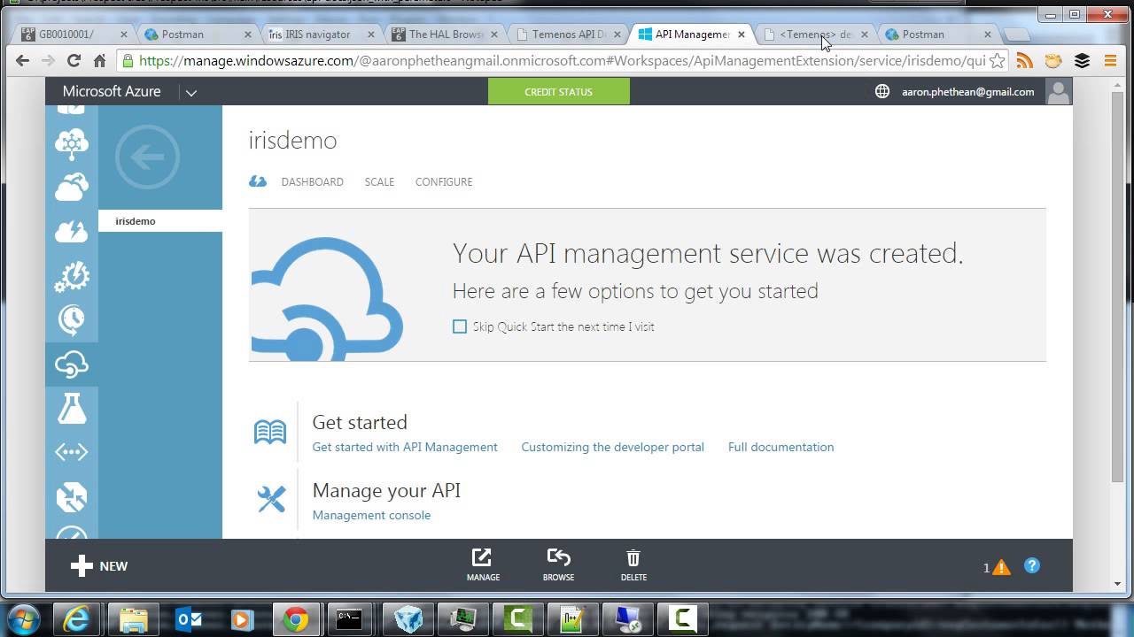Open the cloud with lightning icon in sidebar
This screenshot has height=637, width=1134.
click(72, 232)
